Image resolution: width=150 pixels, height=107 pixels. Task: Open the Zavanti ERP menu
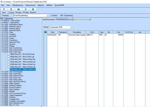[x=59, y=5]
